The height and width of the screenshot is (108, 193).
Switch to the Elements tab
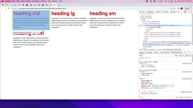click(150, 12)
